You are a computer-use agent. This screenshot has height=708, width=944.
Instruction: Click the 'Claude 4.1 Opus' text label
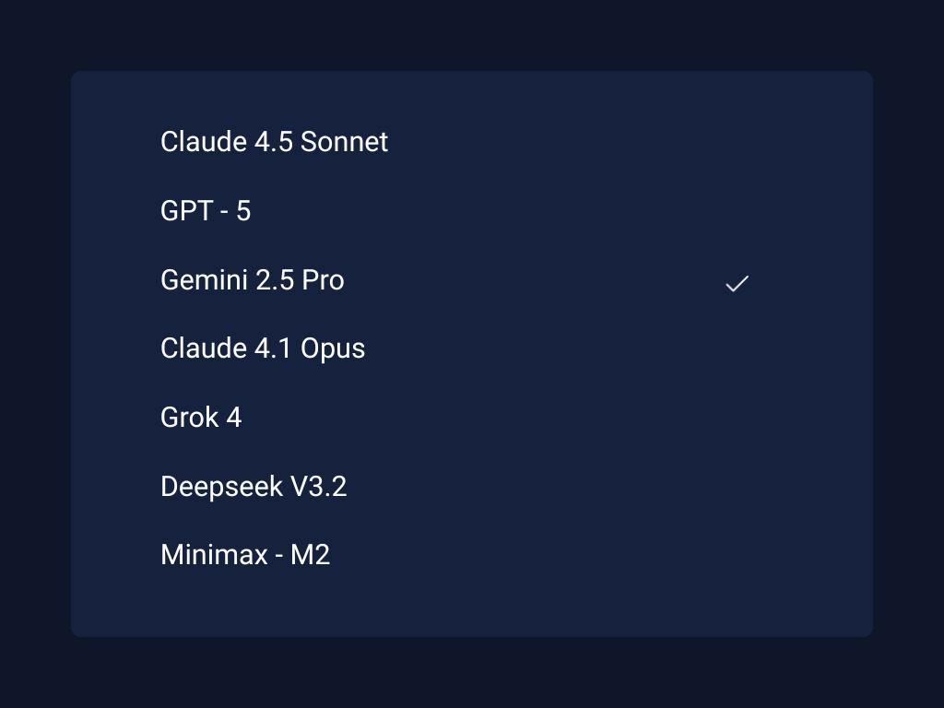coord(263,348)
